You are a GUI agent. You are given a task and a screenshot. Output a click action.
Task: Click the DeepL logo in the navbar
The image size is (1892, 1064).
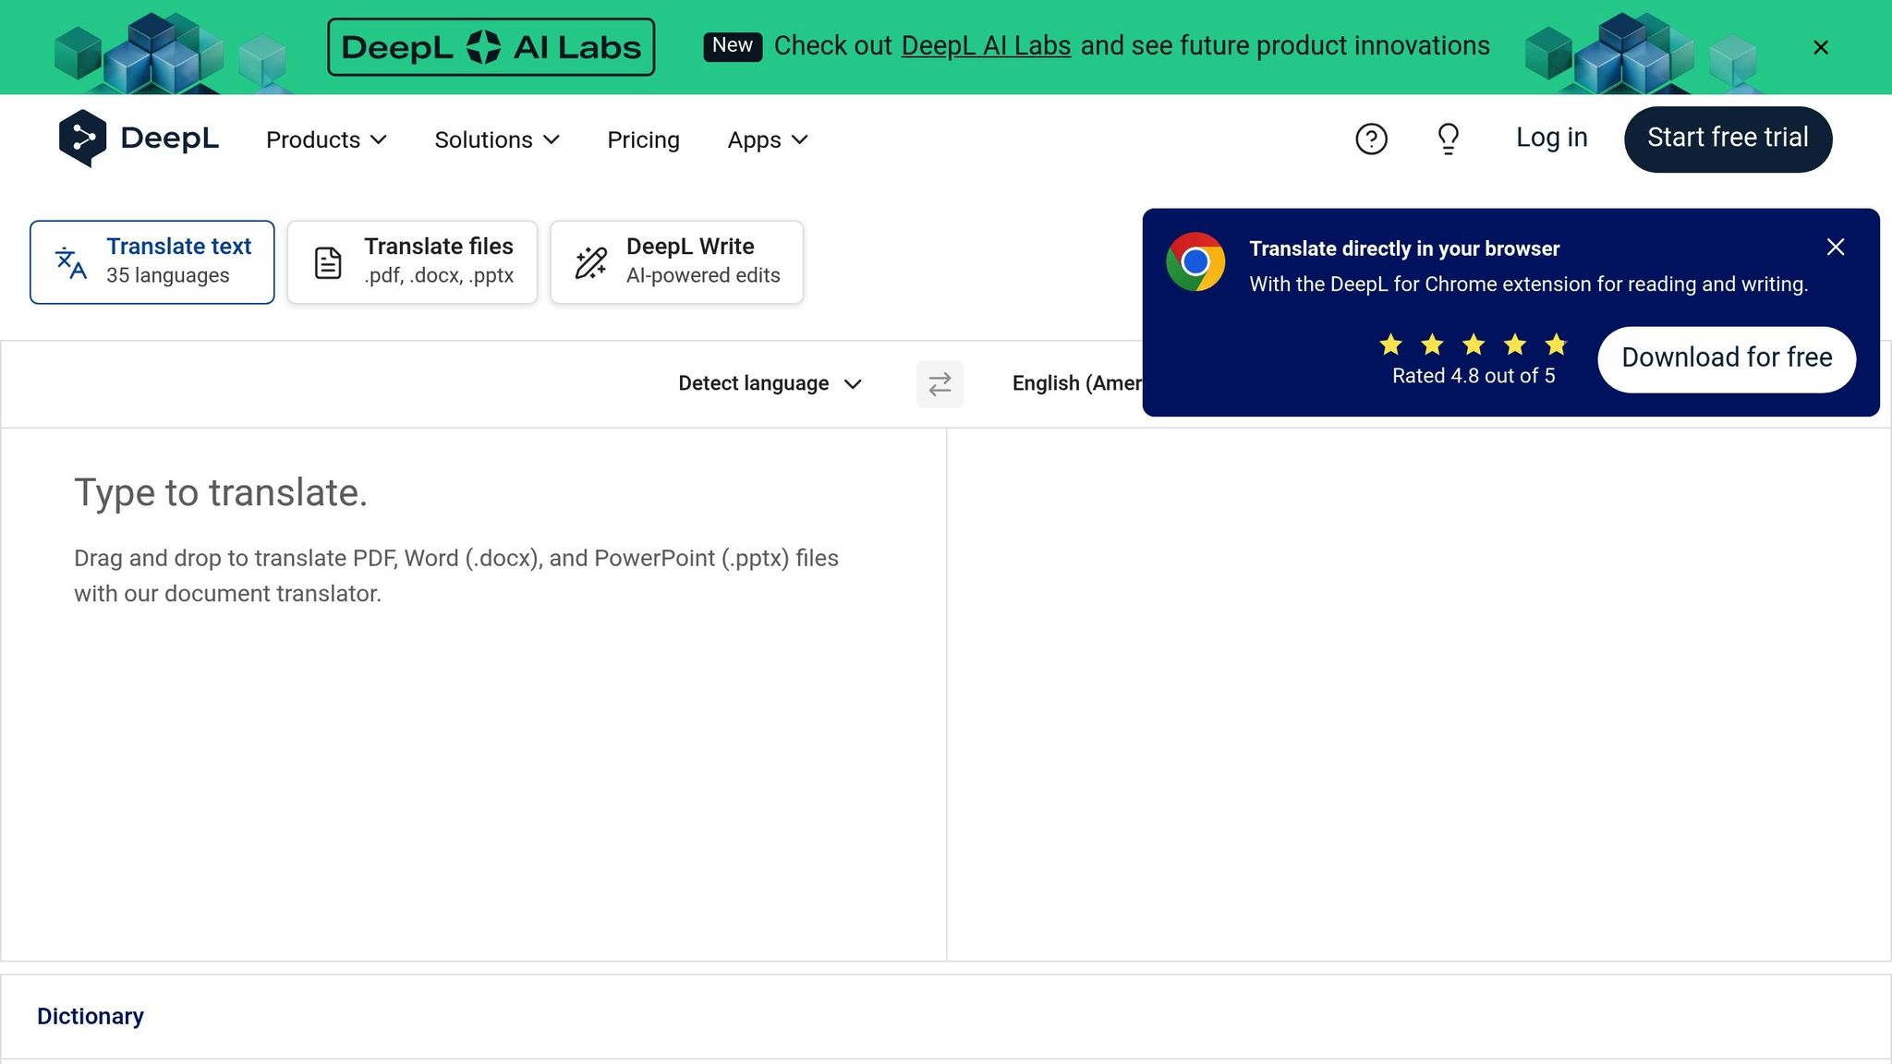coord(139,139)
